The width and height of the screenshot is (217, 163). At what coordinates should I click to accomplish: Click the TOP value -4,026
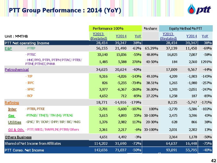click(121, 76)
